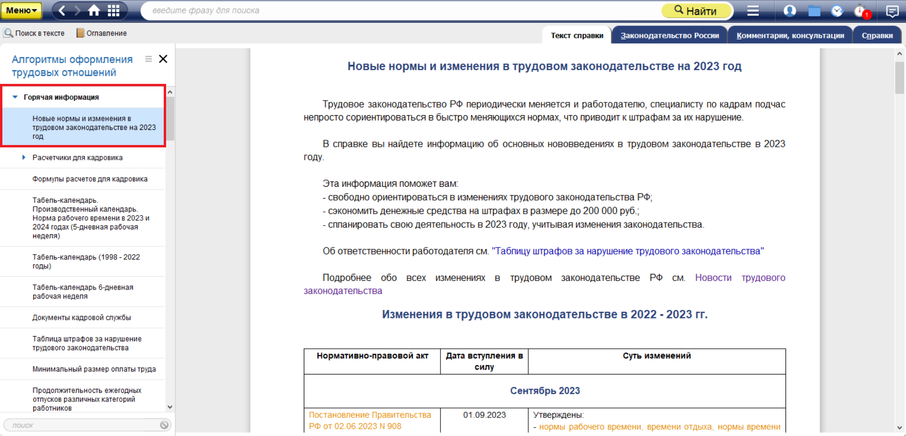
Task: Click document scrollbar down arrow
Action: (x=899, y=427)
